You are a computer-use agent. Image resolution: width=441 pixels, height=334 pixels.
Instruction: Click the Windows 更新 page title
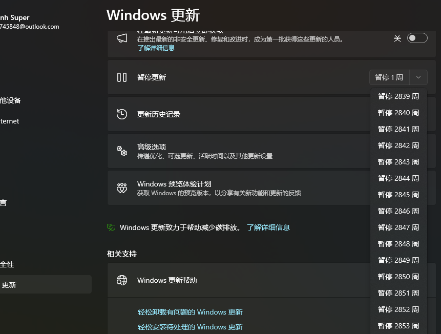[x=153, y=15]
